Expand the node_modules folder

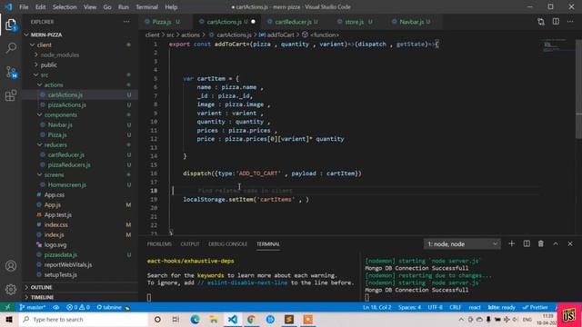click(x=59, y=54)
